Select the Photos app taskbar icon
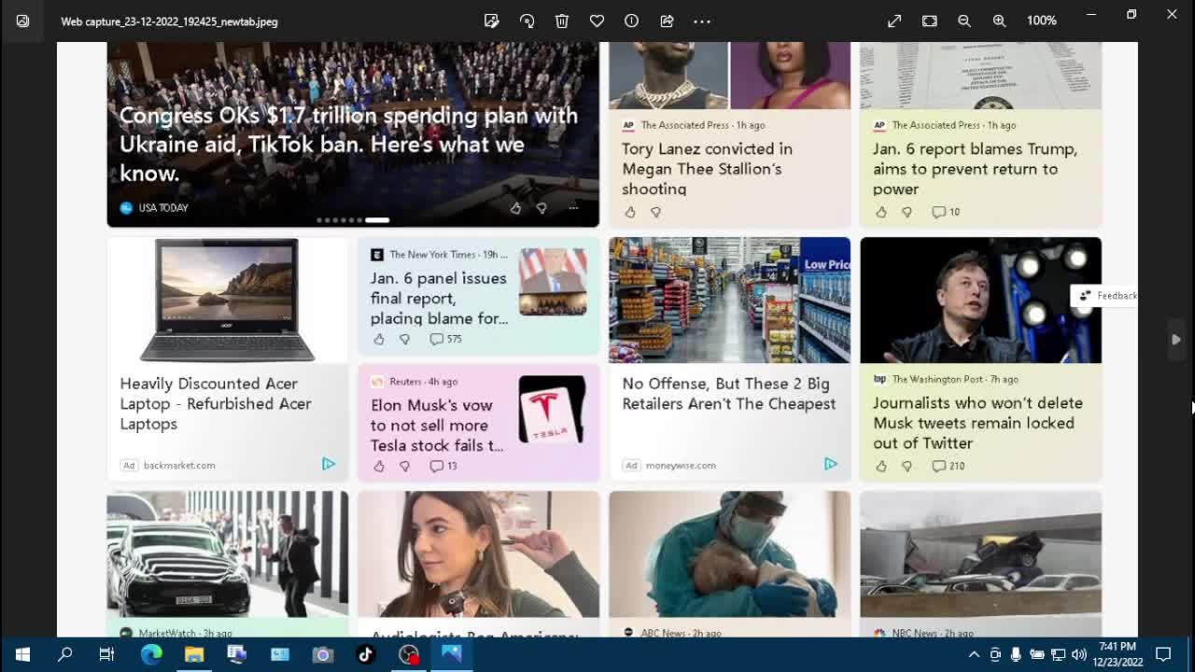The width and height of the screenshot is (1195, 672). click(x=452, y=654)
